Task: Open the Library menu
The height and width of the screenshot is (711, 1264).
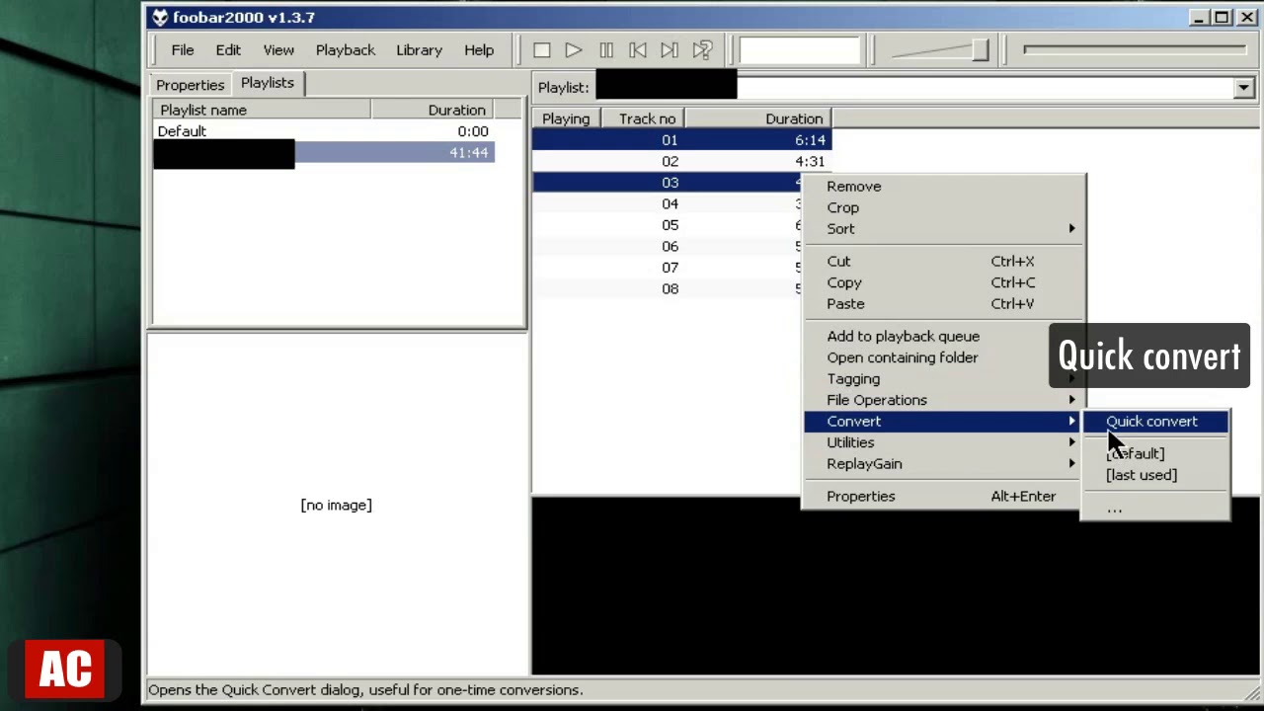Action: click(419, 50)
